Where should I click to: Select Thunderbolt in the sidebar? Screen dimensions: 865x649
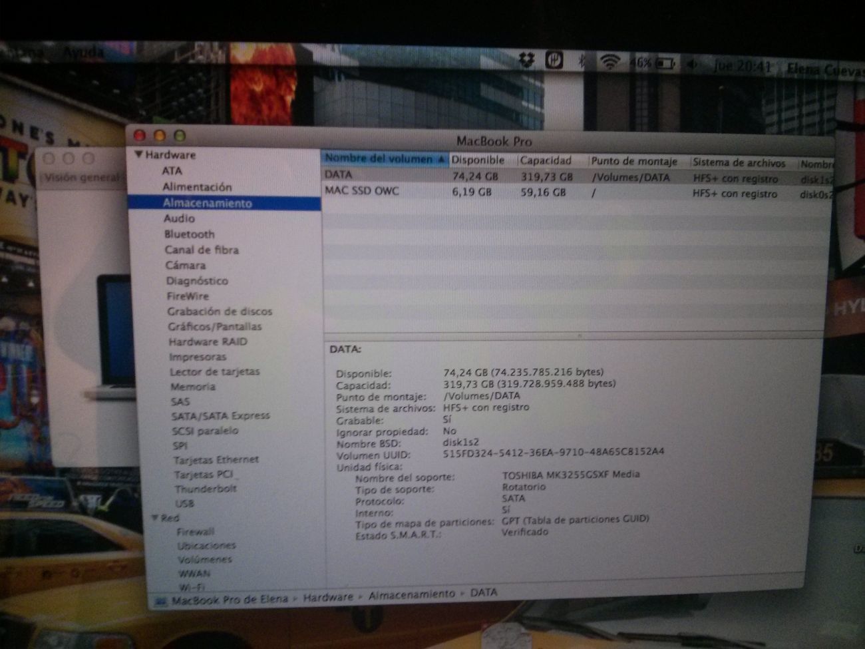206,489
